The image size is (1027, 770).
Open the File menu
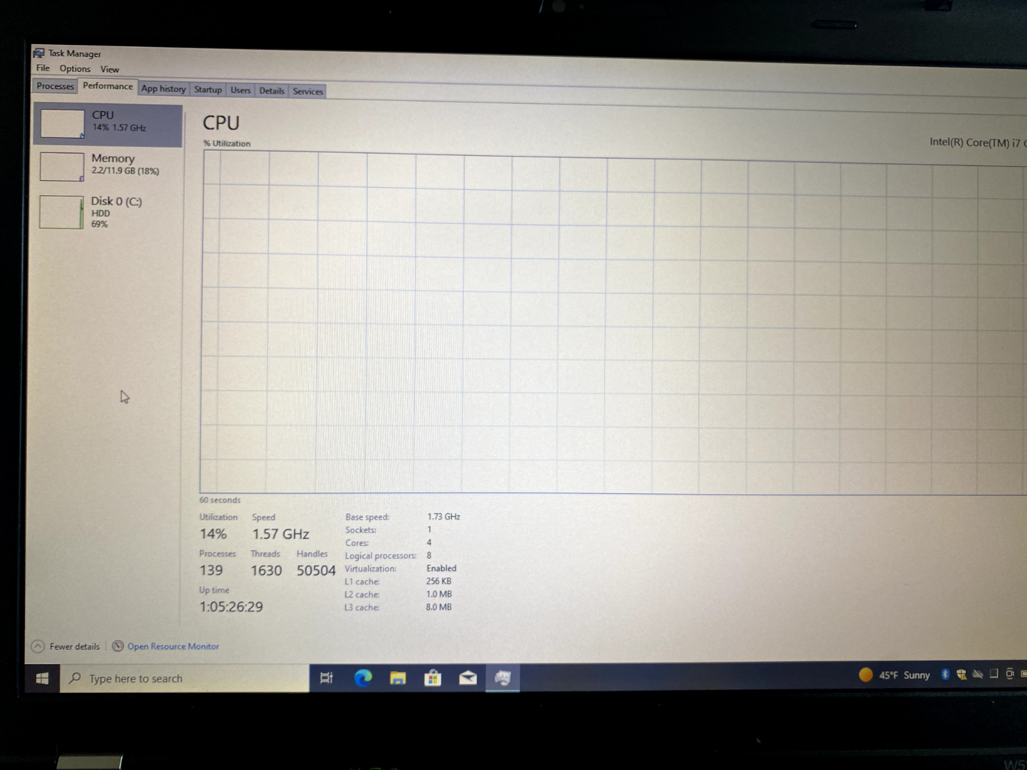(x=43, y=68)
